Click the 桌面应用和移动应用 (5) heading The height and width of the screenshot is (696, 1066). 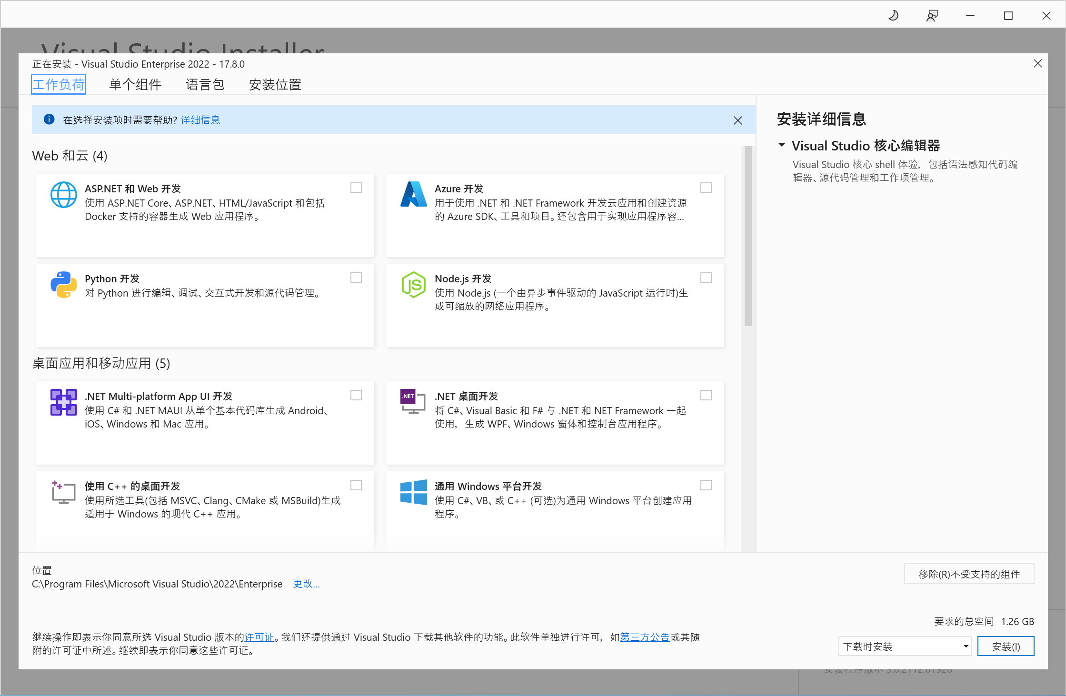[101, 363]
